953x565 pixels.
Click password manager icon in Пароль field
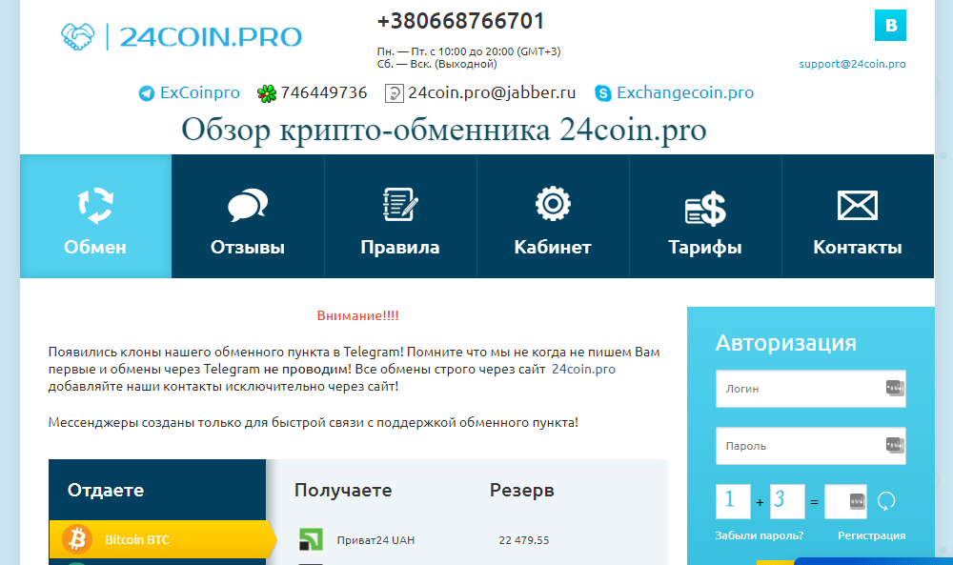coord(895,445)
